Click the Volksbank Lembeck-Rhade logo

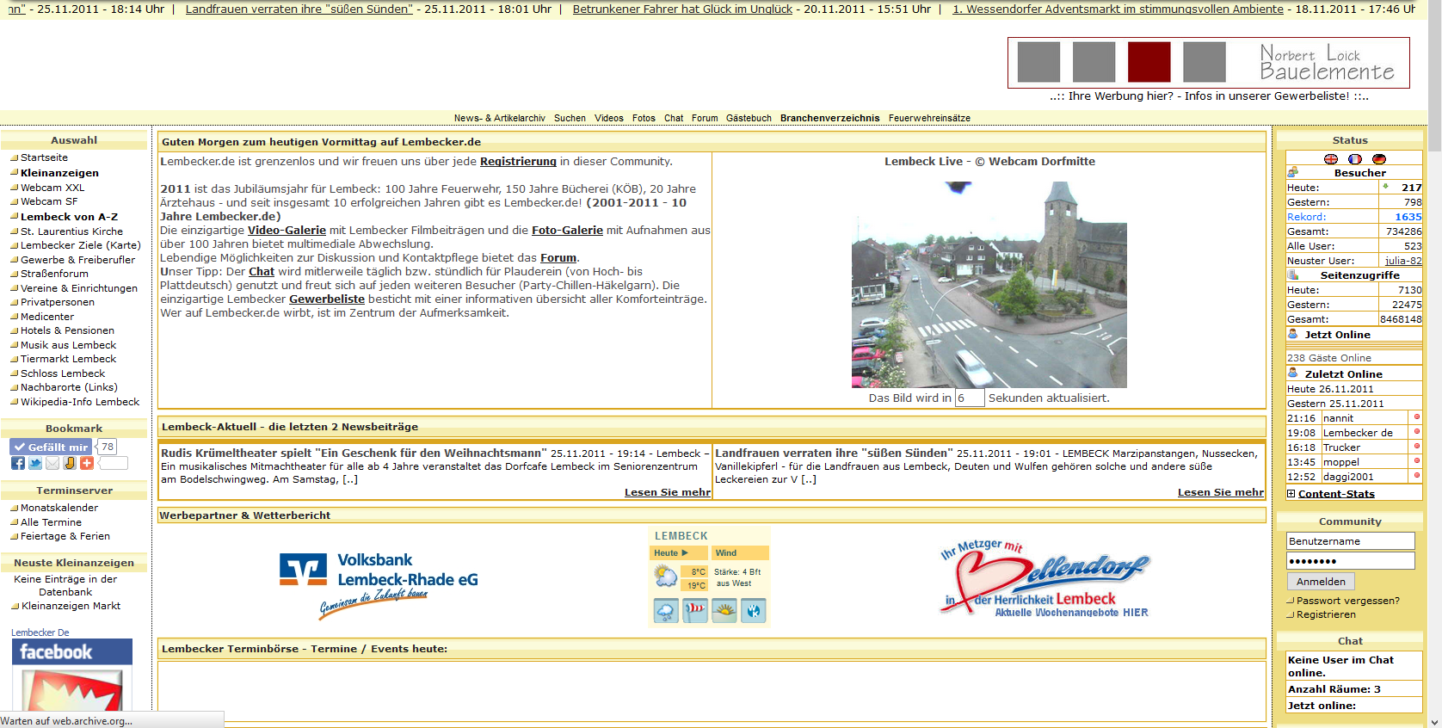[379, 585]
